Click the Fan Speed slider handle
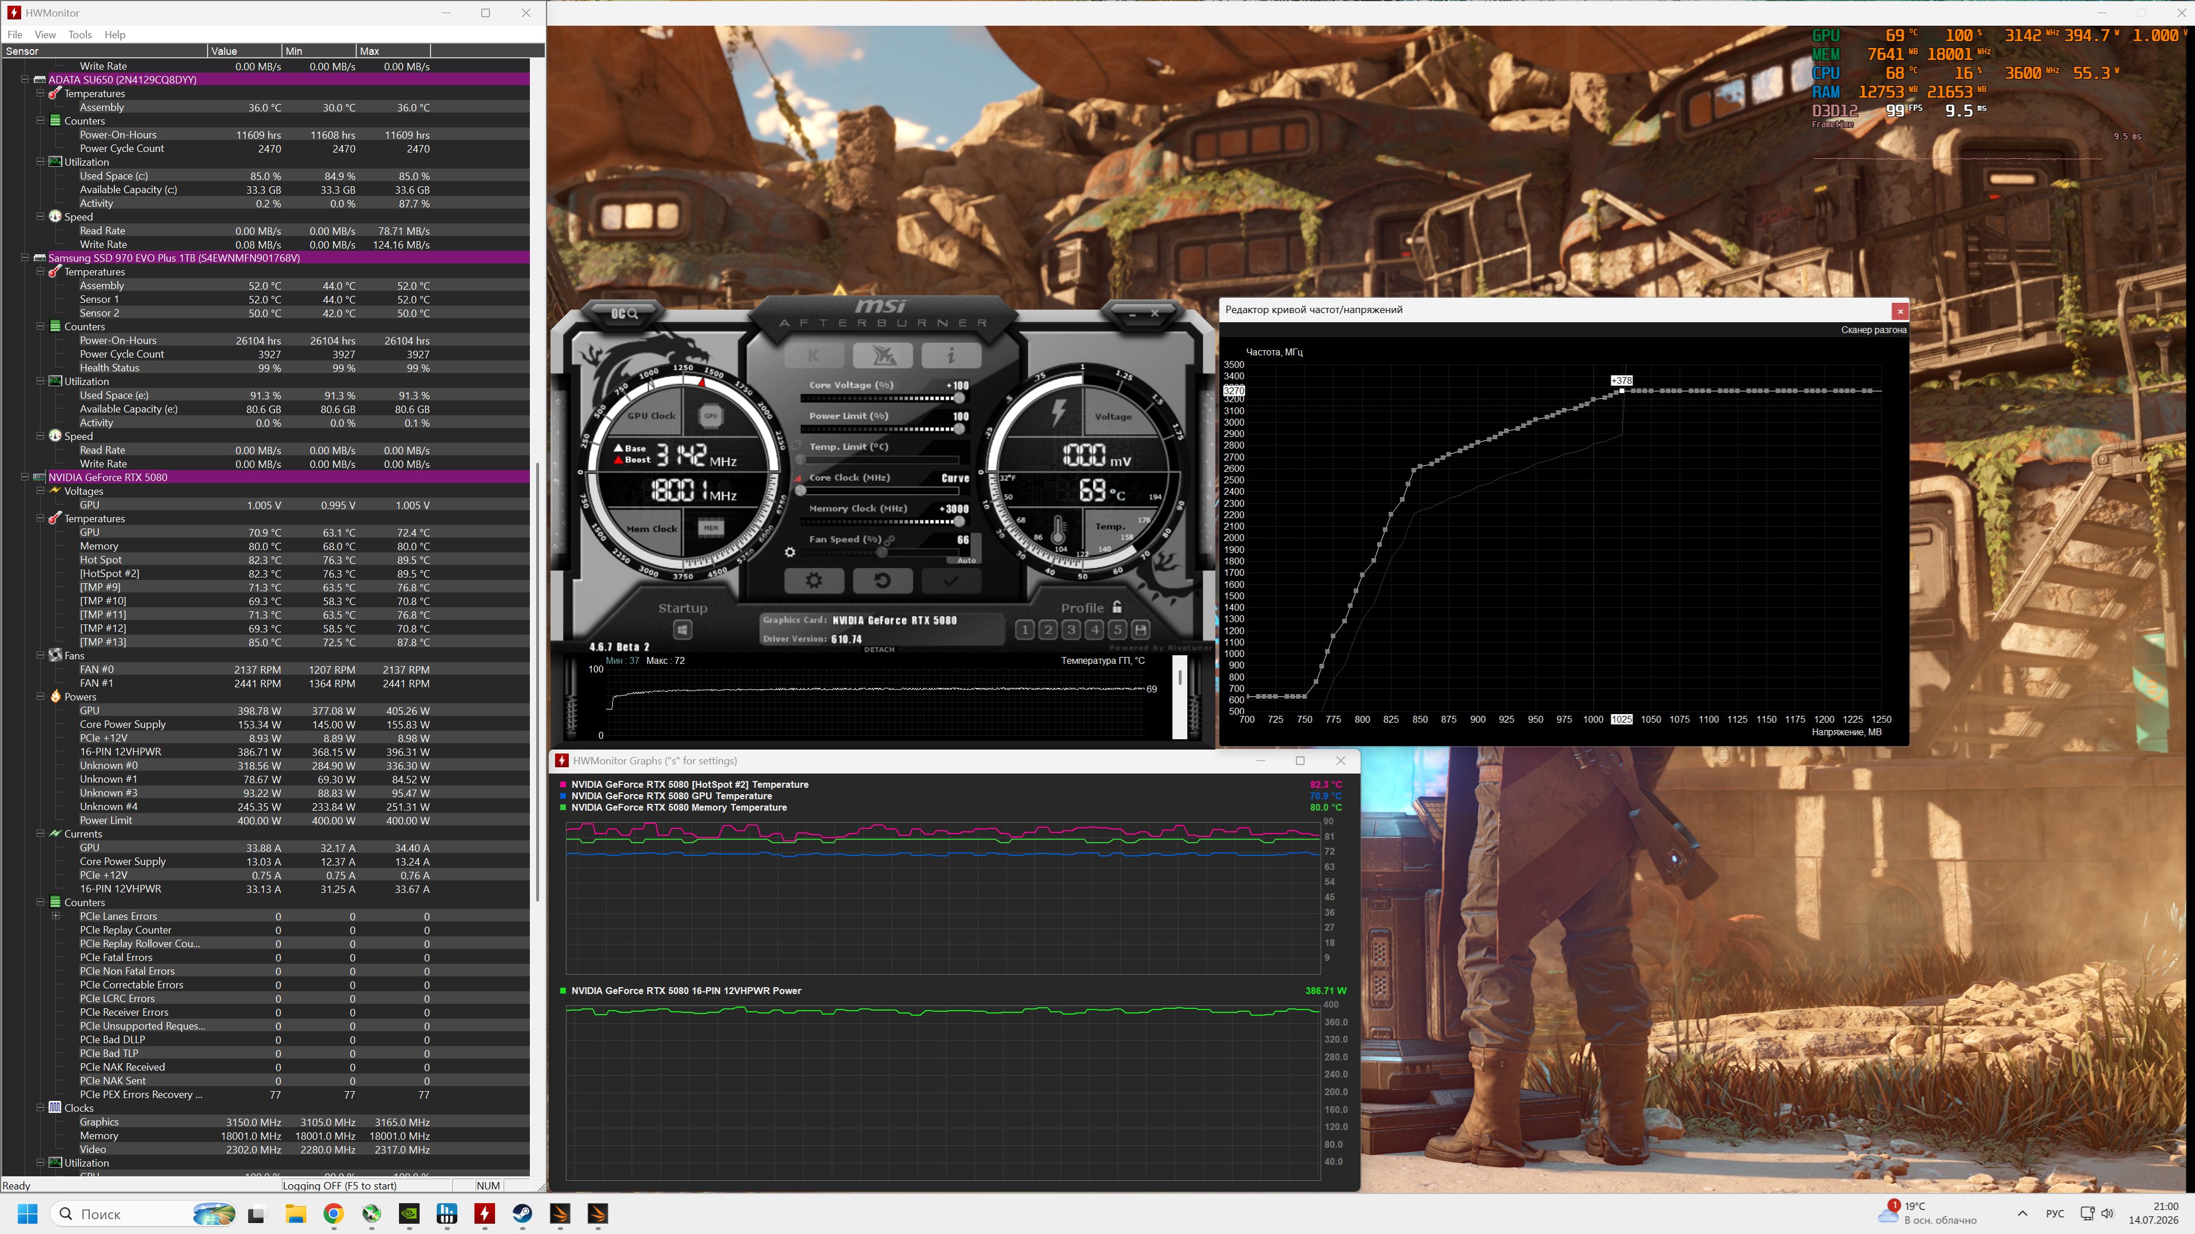Screen dimensions: 2195x1234 point(882,552)
